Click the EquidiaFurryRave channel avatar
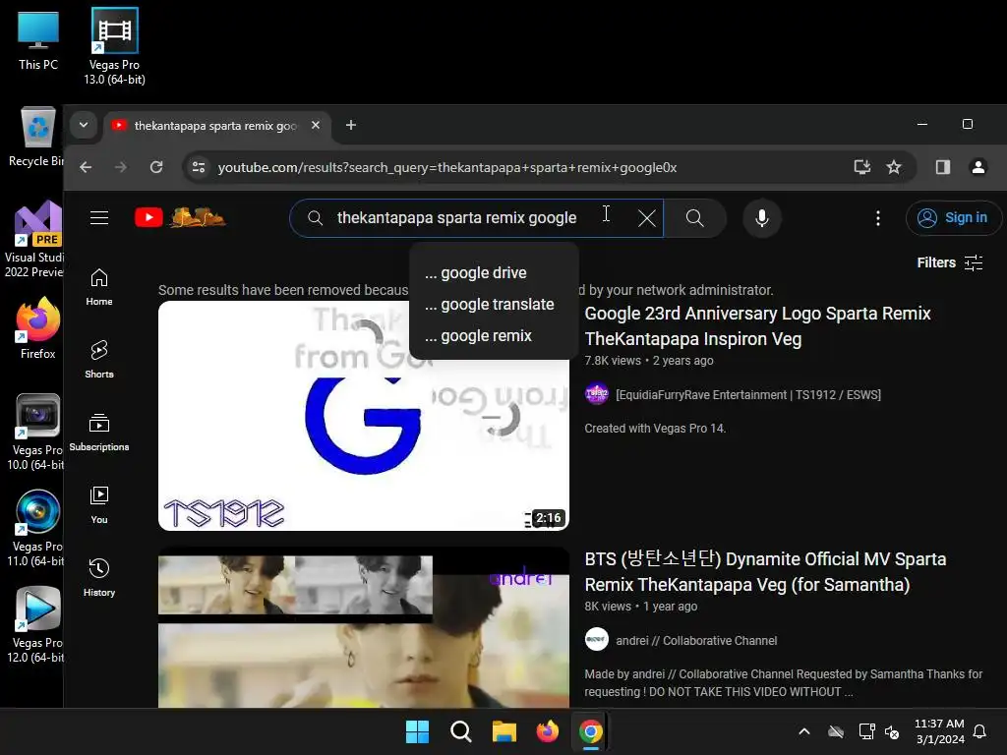 coord(597,393)
